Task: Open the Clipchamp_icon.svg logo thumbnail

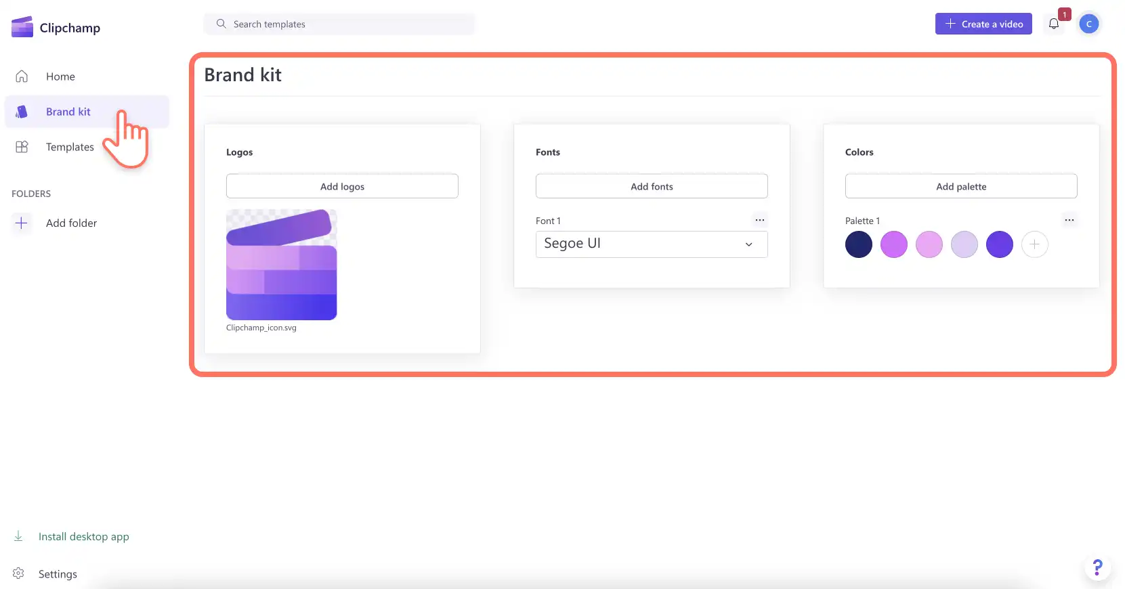Action: coord(282,265)
